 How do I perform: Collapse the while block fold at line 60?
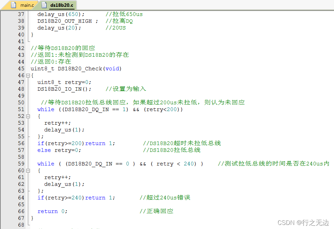[28, 171]
